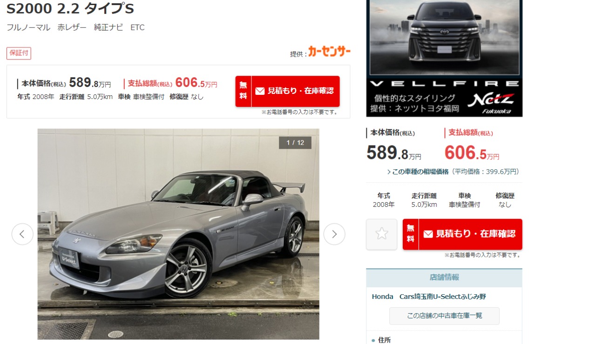
Task: Click the star favorite icon
Action: coord(381,234)
